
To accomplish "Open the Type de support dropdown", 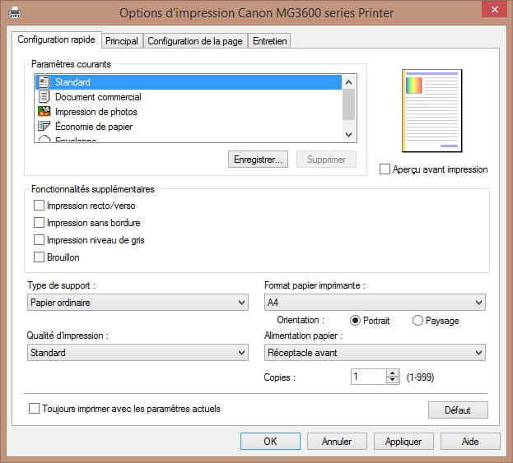I will click(x=138, y=303).
